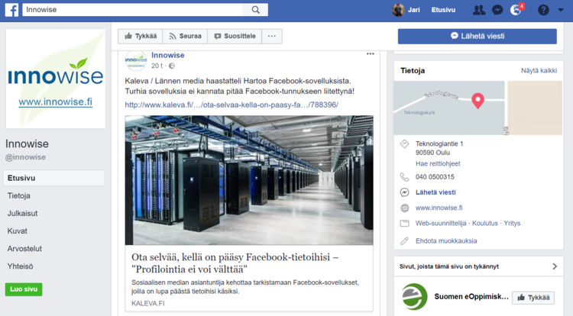The width and height of the screenshot is (573, 316).
Task: Click the Facebook logo icon
Action: (x=12, y=10)
